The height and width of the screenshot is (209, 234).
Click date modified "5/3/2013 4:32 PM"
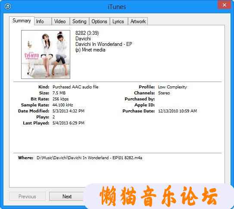[69, 111]
